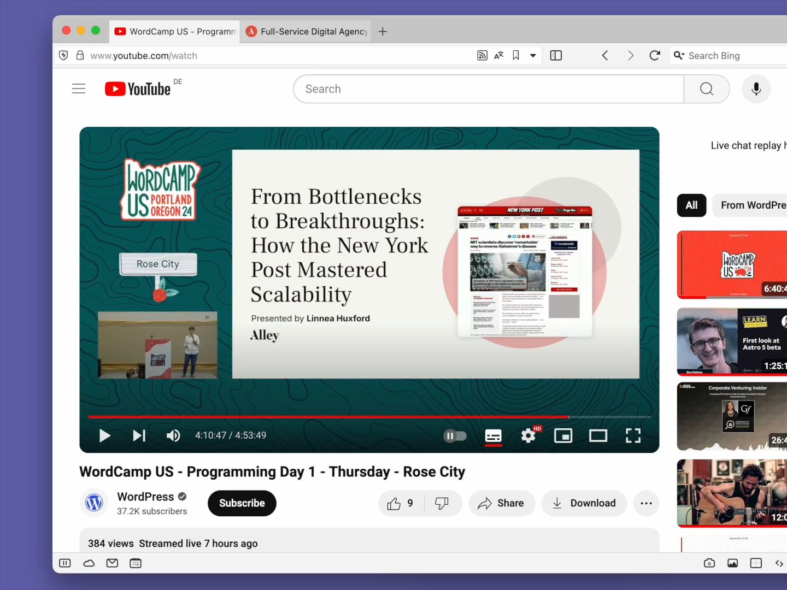The width and height of the screenshot is (787, 590).
Task: Toggle subtitles/closed captions
Action: 494,435
